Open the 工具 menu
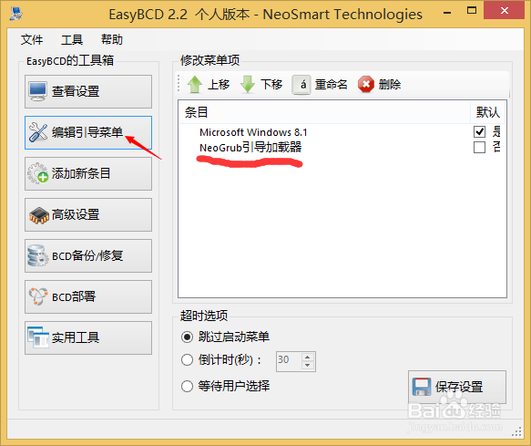The width and height of the screenshot is (531, 446). (x=72, y=40)
